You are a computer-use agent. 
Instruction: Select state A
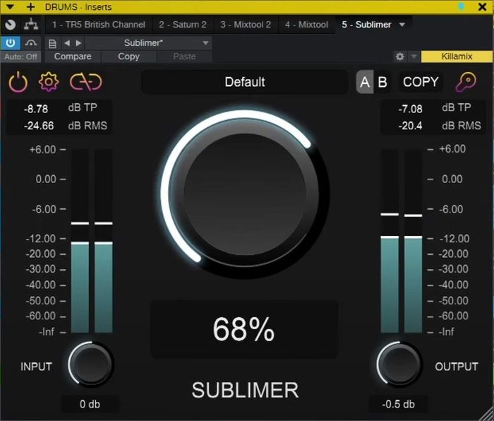coord(365,83)
